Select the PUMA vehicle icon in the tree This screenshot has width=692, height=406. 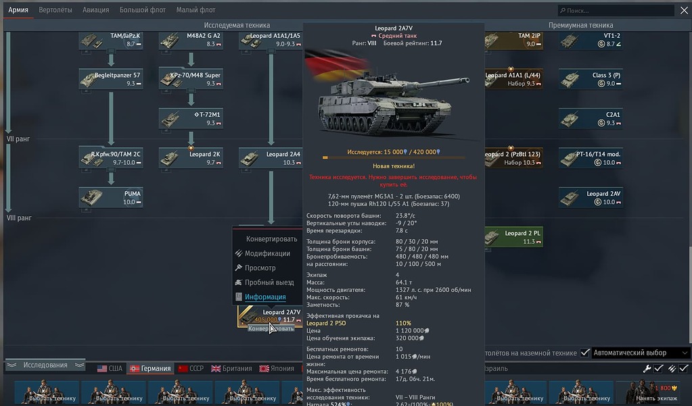pyautogui.click(x=110, y=197)
